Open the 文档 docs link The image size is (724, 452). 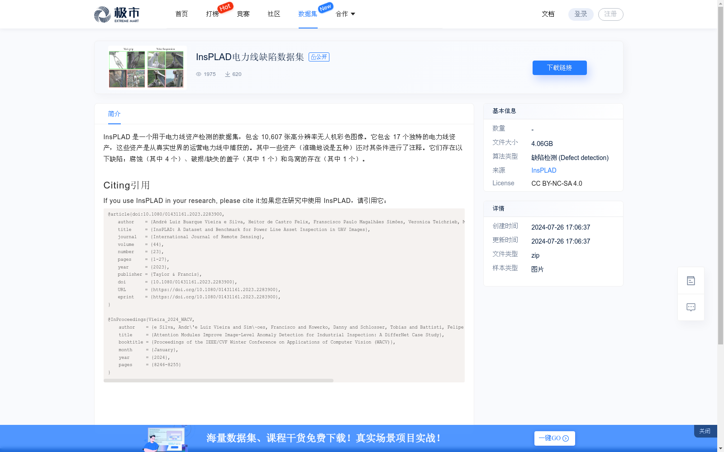point(548,14)
